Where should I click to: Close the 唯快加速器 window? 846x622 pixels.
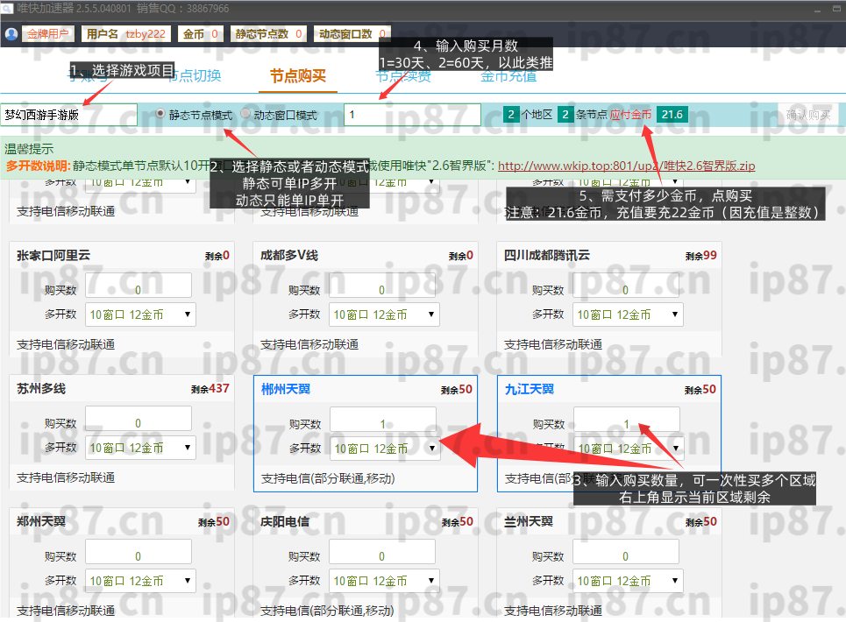835,9
